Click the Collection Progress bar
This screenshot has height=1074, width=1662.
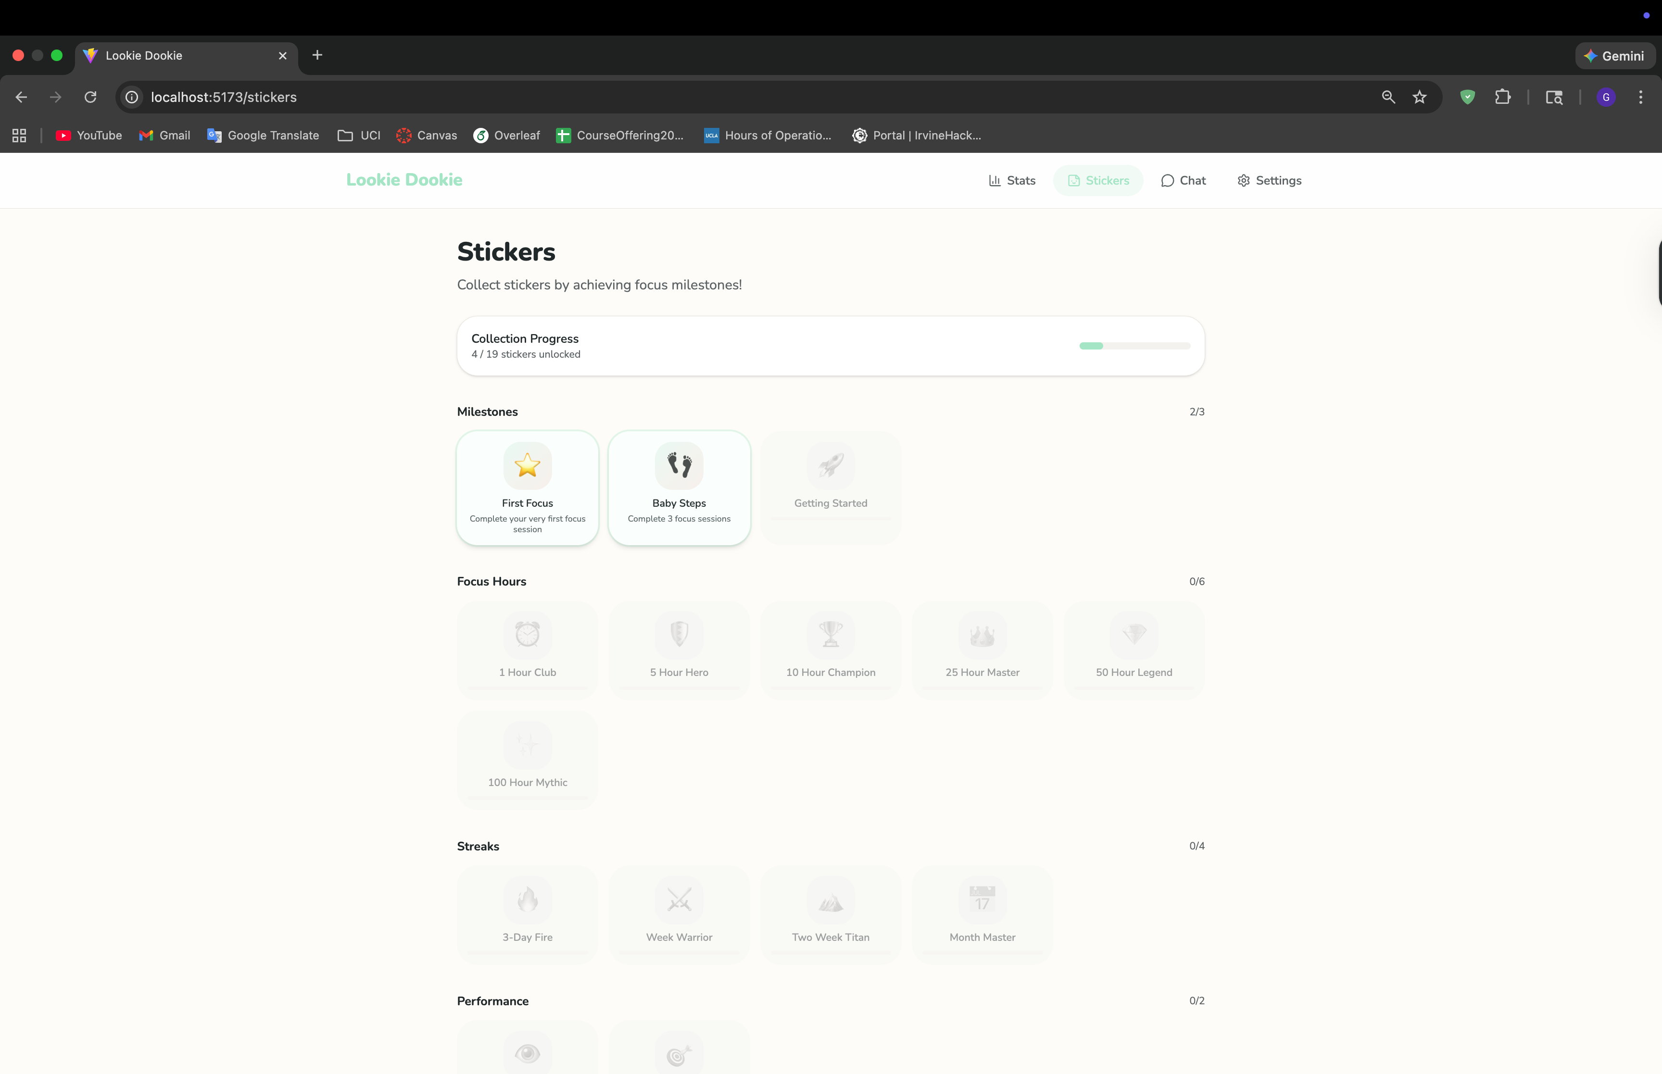[1134, 346]
